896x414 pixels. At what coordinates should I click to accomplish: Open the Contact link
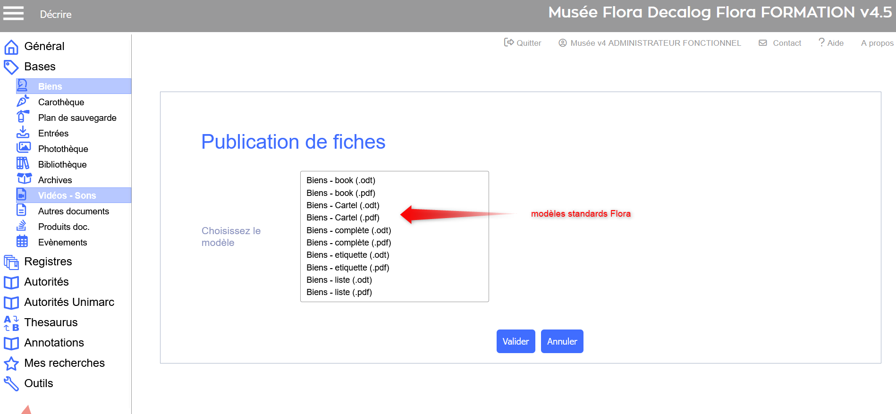pos(787,43)
